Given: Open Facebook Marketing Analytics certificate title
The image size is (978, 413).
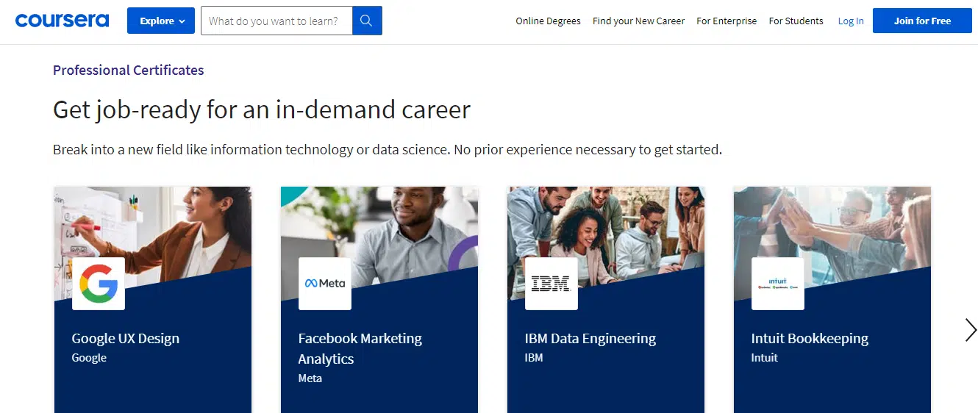Looking at the screenshot, I should [x=360, y=348].
